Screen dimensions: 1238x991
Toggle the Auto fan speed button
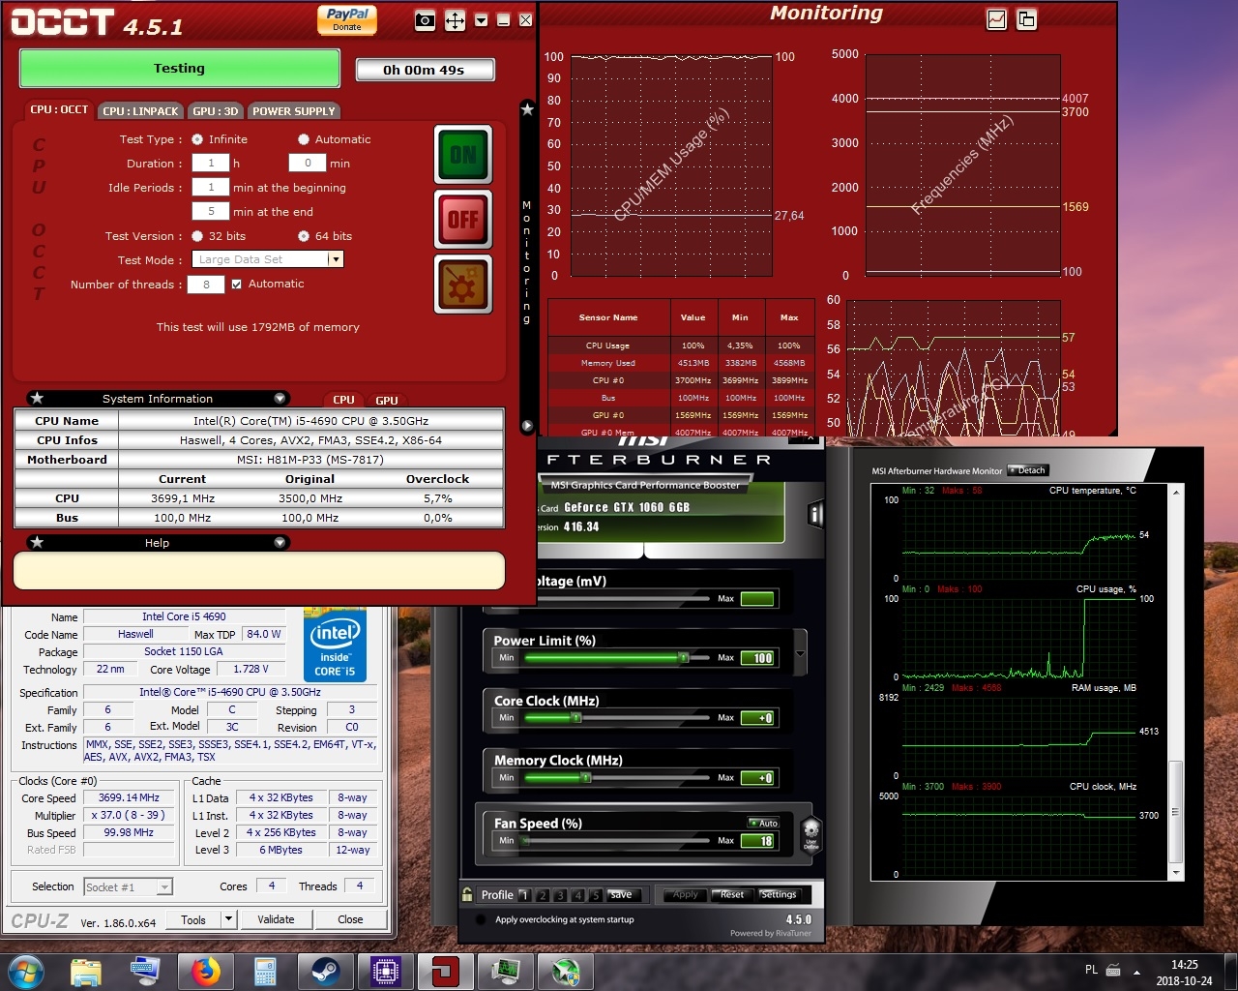764,823
